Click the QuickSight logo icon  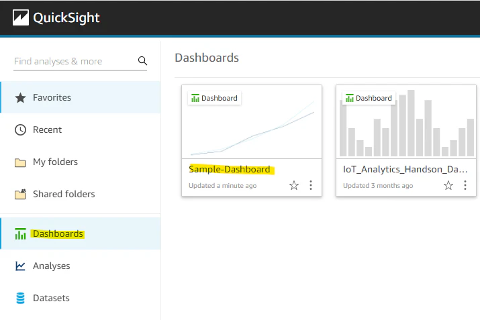pyautogui.click(x=21, y=17)
